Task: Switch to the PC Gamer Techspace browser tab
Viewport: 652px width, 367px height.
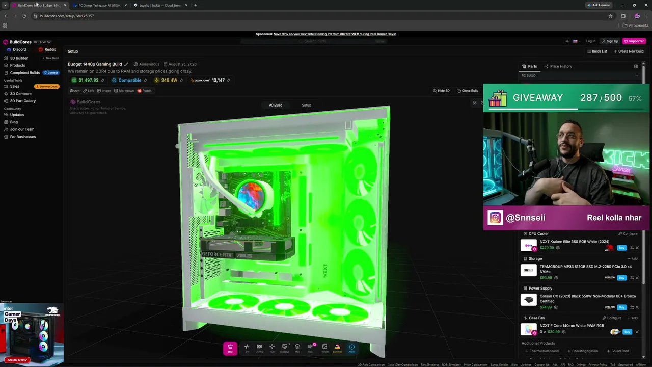Action: (x=99, y=5)
